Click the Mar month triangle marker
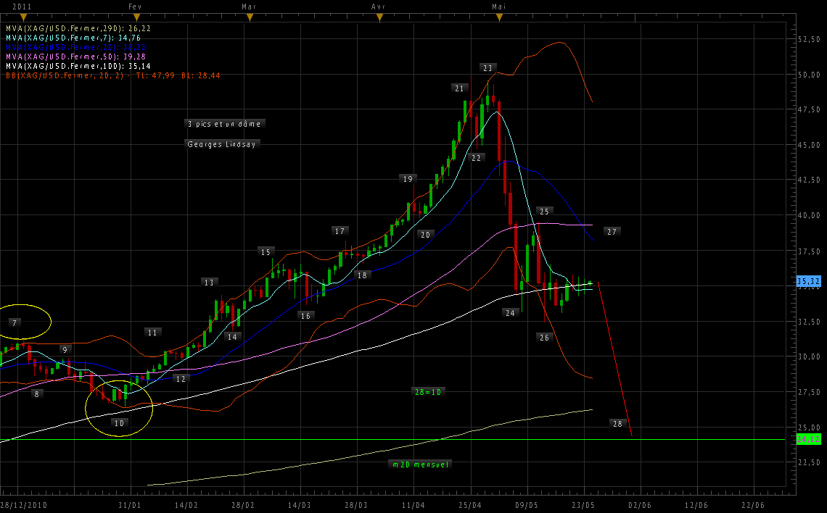 249,17
